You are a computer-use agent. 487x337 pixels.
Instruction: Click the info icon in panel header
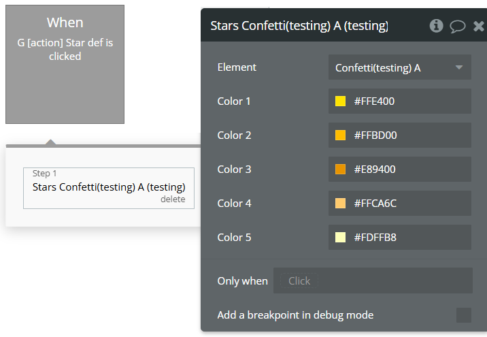pos(437,26)
